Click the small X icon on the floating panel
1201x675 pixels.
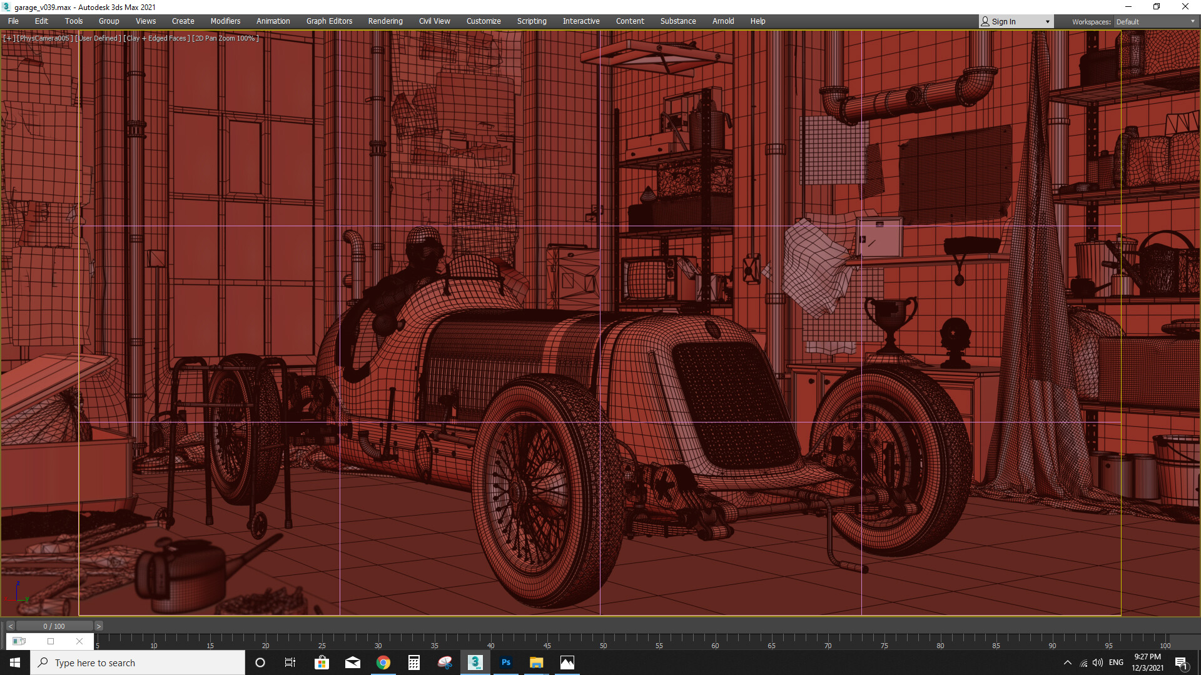click(79, 641)
